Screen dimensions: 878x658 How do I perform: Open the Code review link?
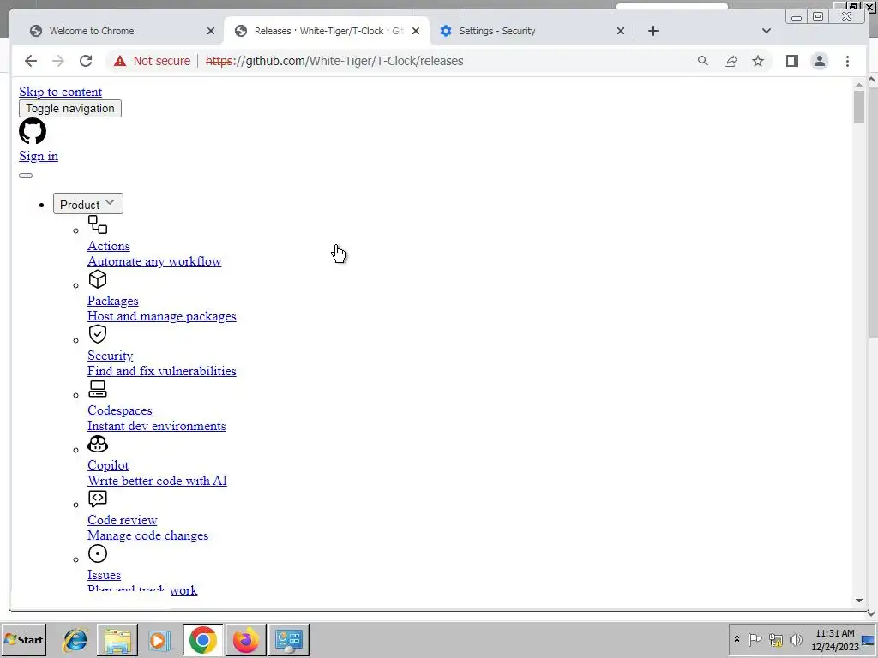(x=122, y=520)
